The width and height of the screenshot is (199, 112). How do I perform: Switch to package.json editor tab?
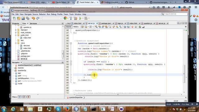click(x=106, y=23)
